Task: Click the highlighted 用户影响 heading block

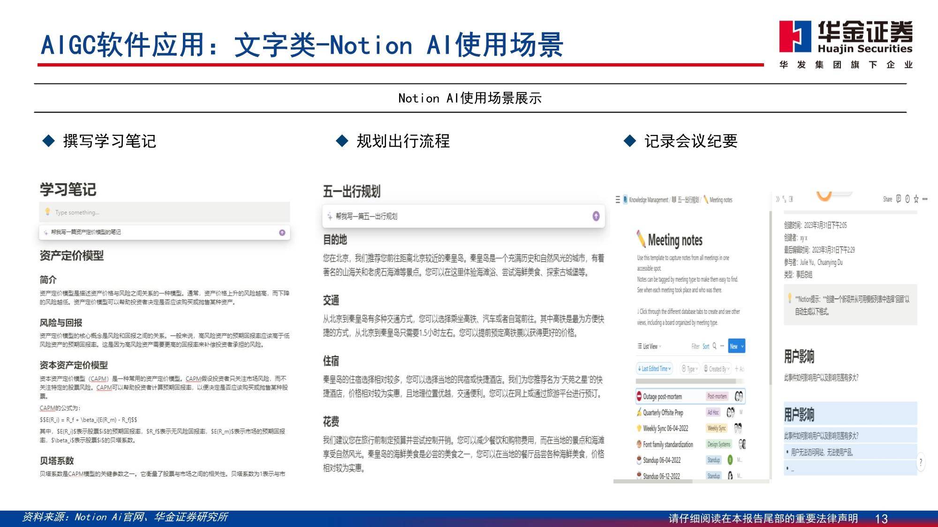Action: tap(850, 414)
